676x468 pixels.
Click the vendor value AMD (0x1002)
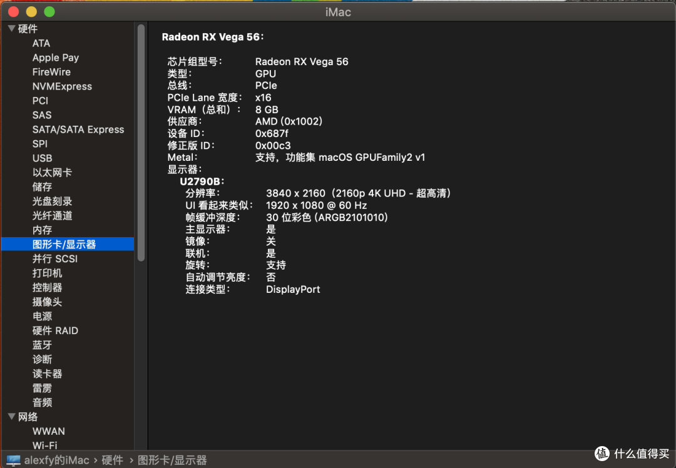289,121
